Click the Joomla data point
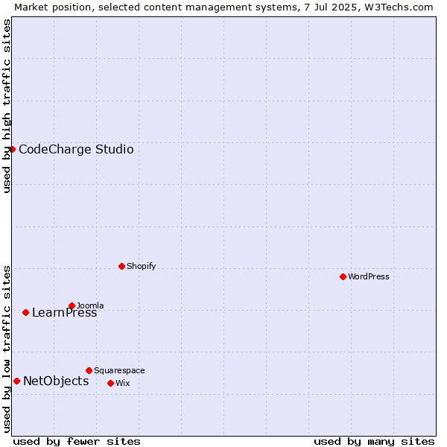Viewport: 447px width, 447px height. 72,306
